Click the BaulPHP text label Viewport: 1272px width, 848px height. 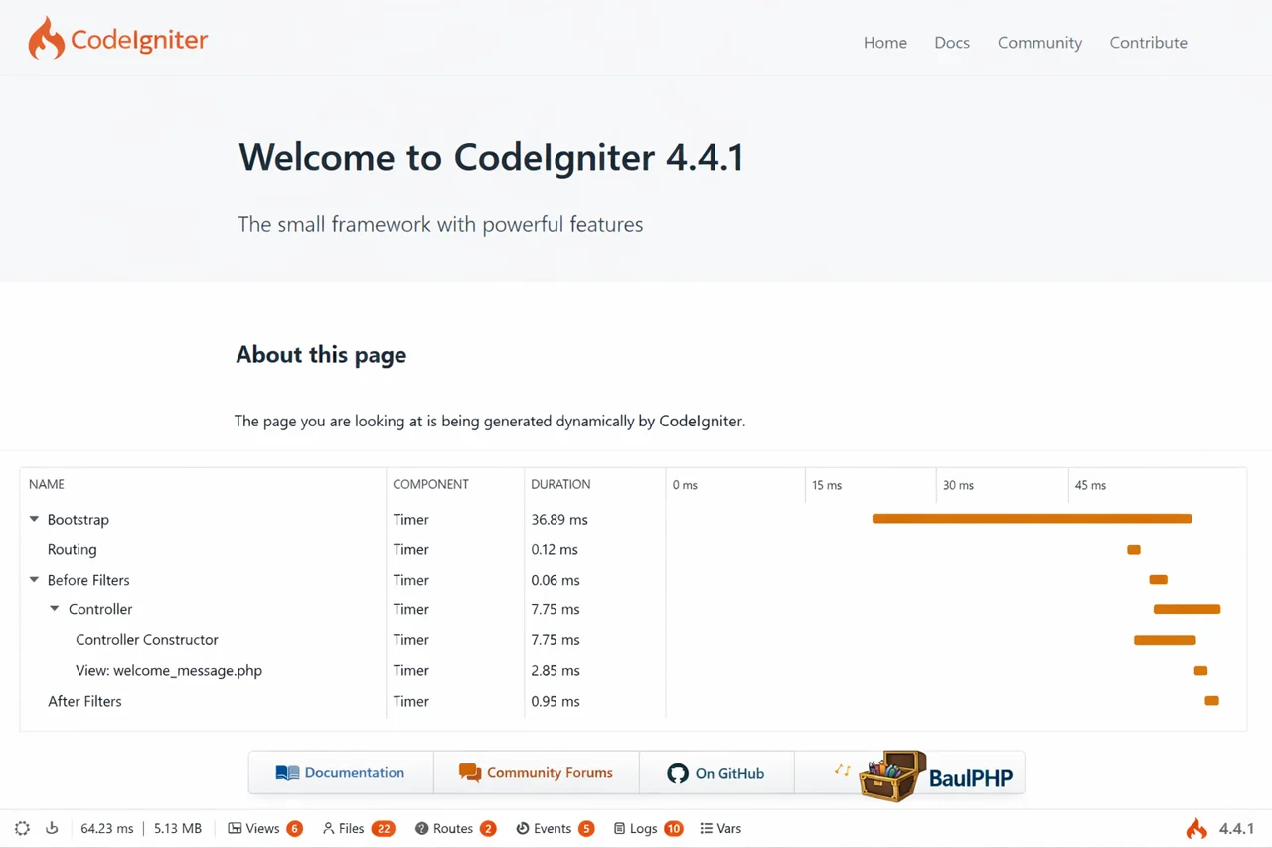pyautogui.click(x=971, y=777)
